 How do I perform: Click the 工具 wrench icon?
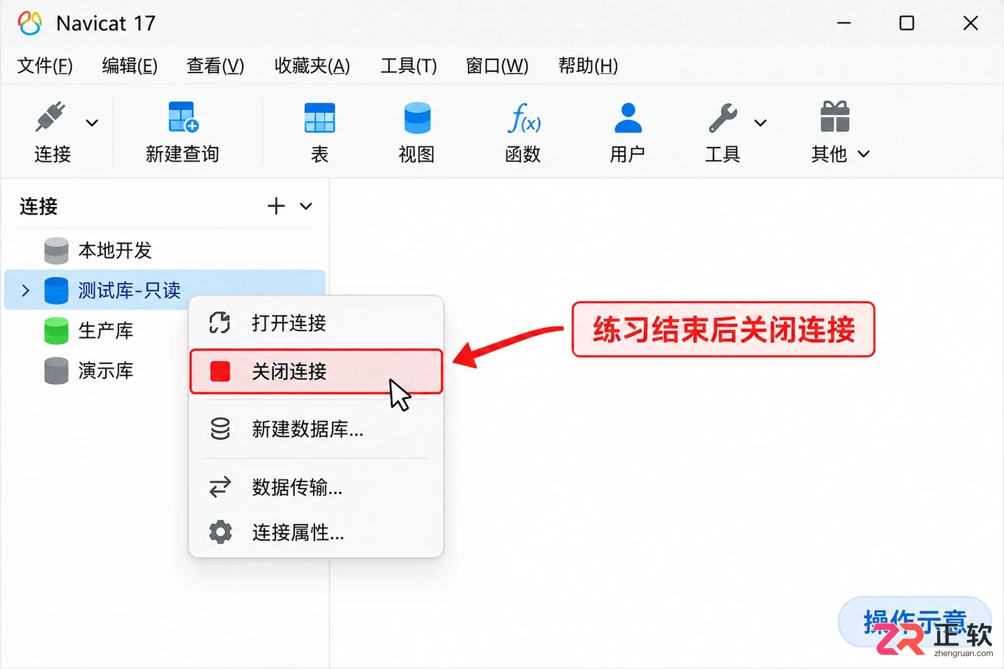[722, 118]
